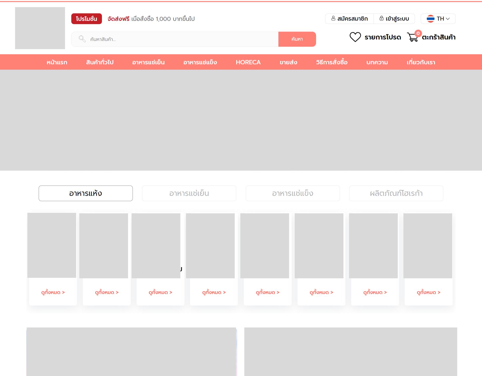Screen dimensions: 482x376
Task: Click the user icon beside สมัครสมาชิก
Action: [x=333, y=19]
